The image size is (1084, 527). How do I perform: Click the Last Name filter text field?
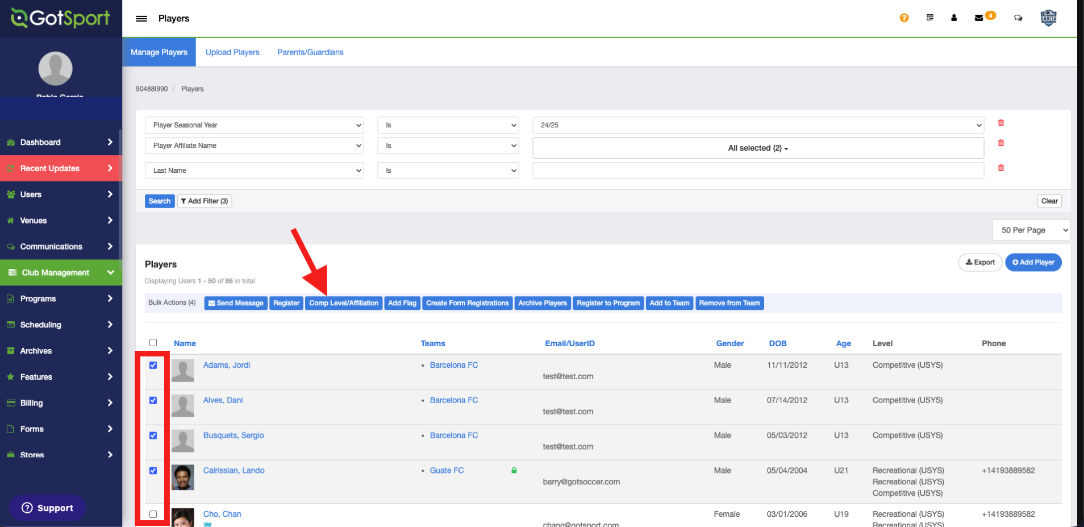(758, 171)
